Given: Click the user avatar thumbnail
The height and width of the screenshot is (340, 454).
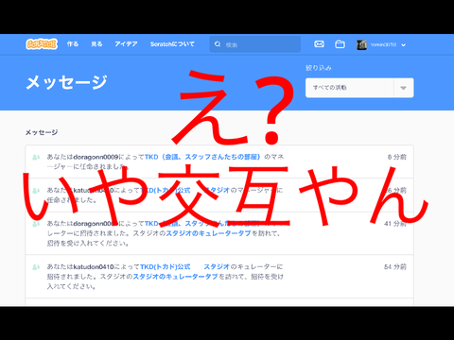Looking at the screenshot, I should tap(361, 44).
